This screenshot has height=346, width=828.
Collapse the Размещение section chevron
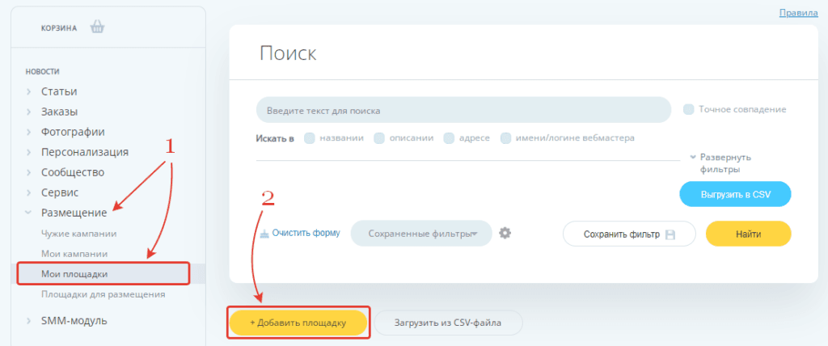tap(28, 213)
